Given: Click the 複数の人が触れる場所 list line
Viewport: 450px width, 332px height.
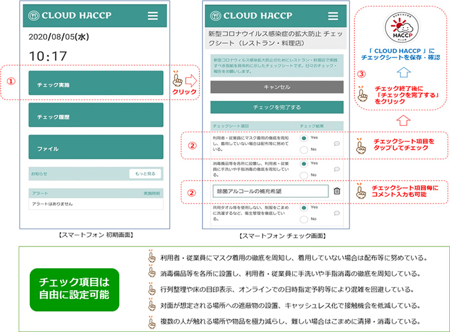Looking at the screenshot, I should pyautogui.click(x=290, y=321).
